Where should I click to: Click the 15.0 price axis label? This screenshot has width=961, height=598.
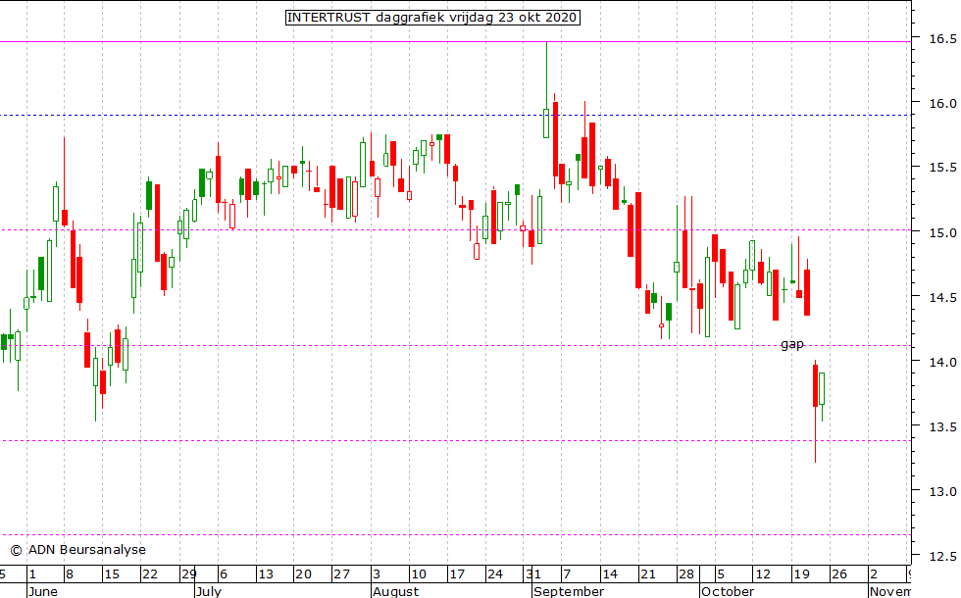[x=942, y=233]
